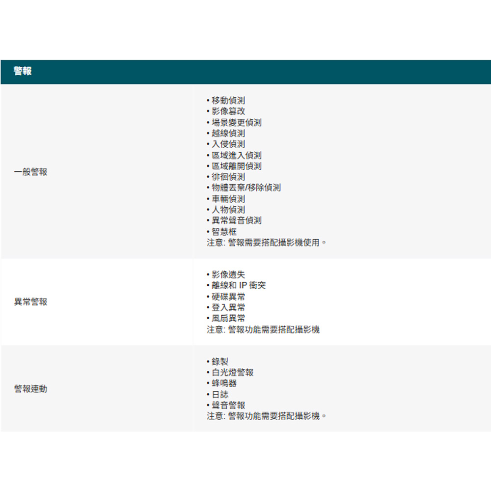491x491 pixels.
Task: Click the 影像篡改 list item
Action: (228, 111)
